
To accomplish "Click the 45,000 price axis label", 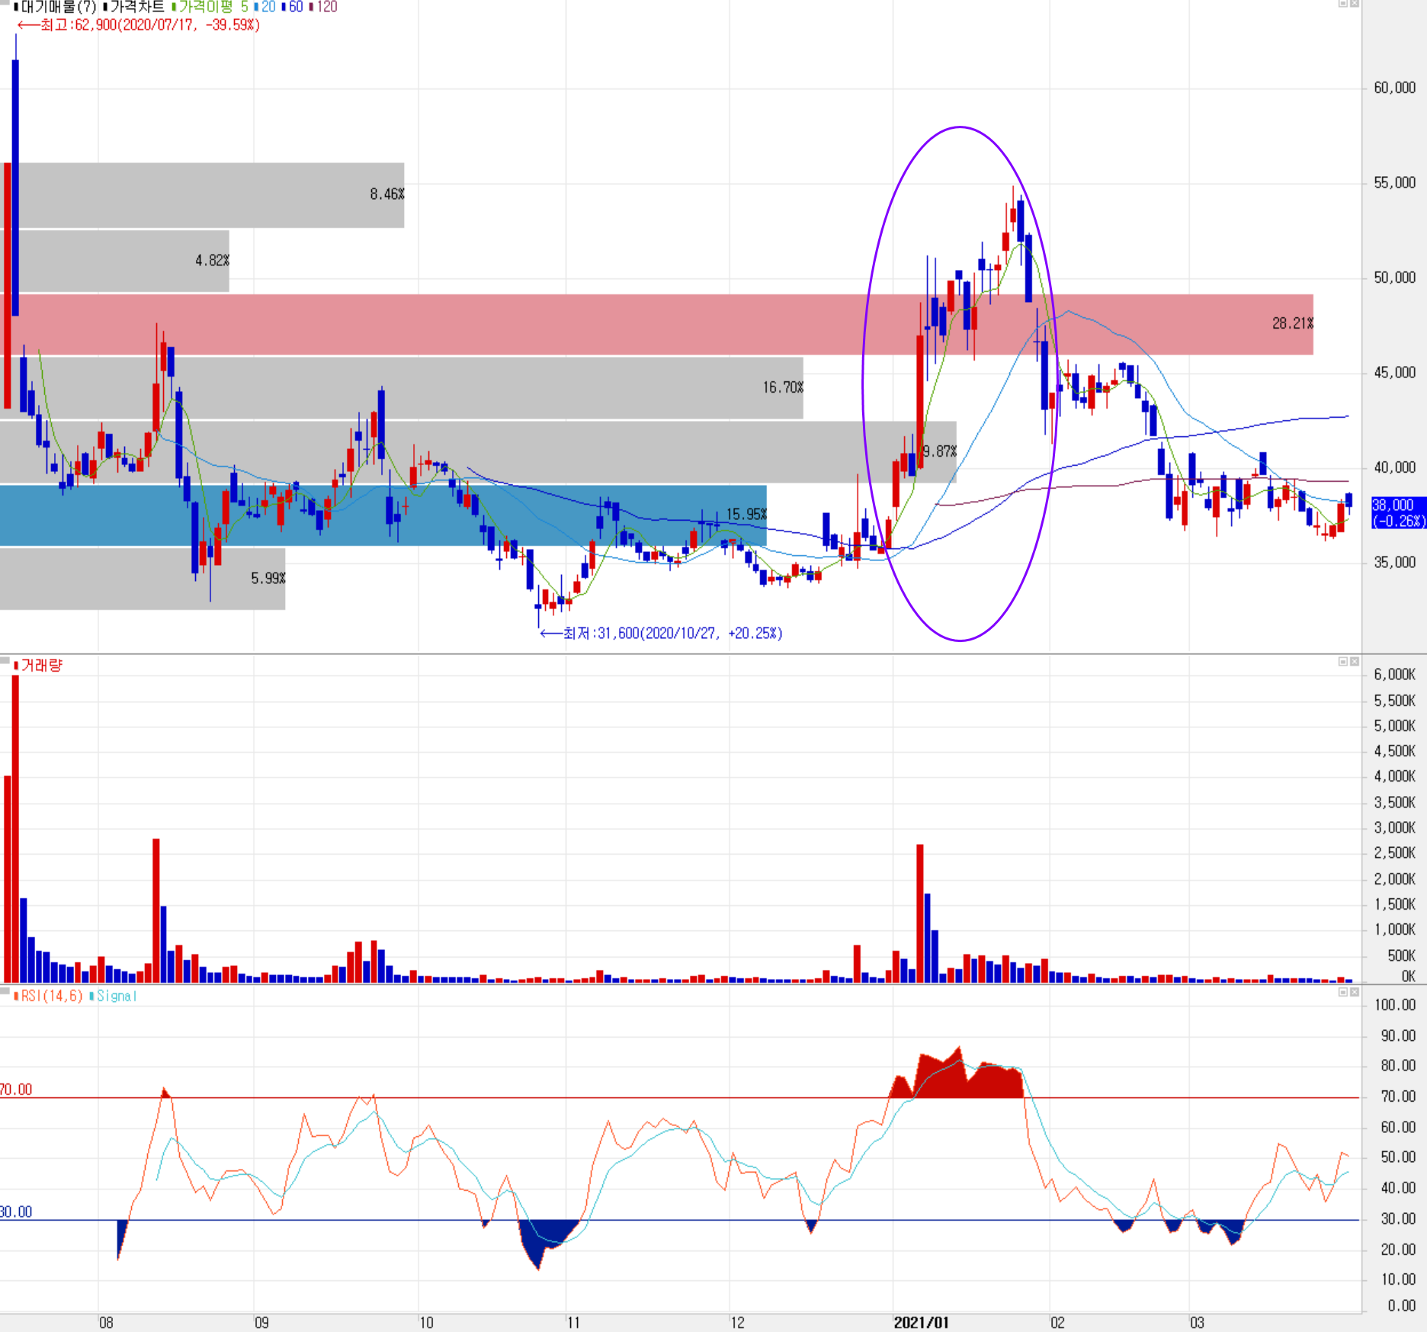I will click(1394, 373).
